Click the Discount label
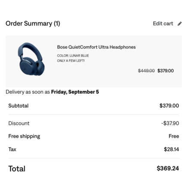Image resolution: width=193 pixels, height=193 pixels. coord(19,123)
